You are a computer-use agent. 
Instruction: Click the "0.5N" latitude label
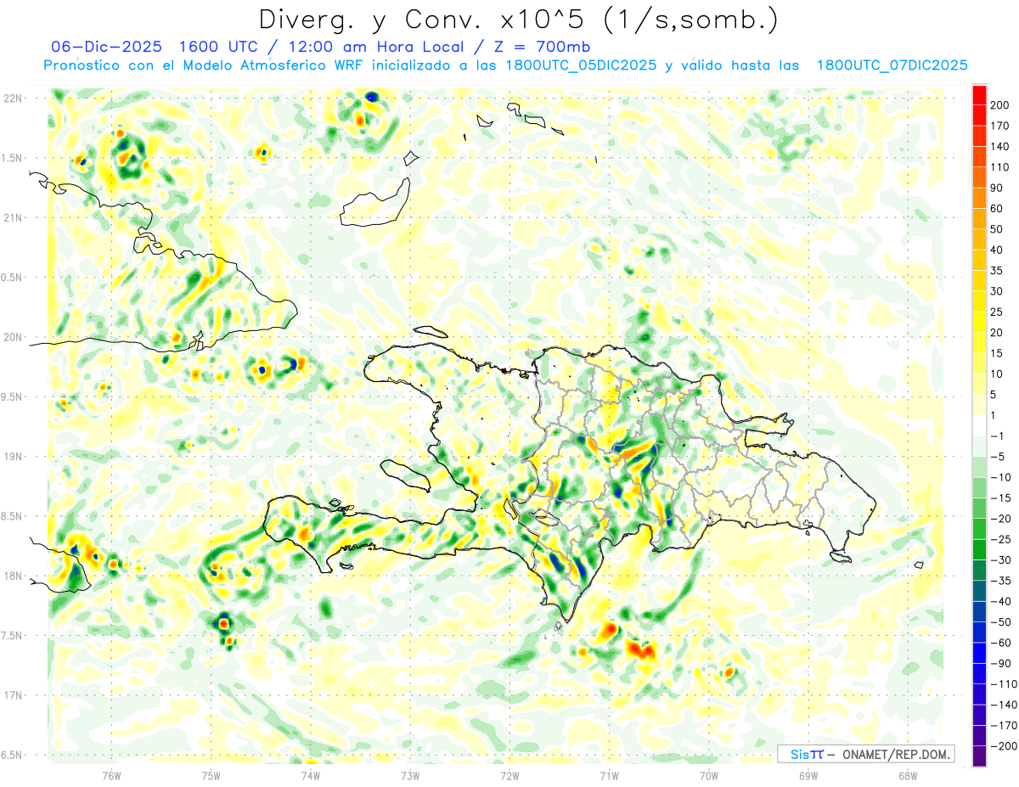(12, 278)
